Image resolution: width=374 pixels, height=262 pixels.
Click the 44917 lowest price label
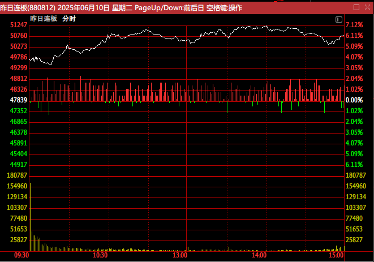pos(19,165)
